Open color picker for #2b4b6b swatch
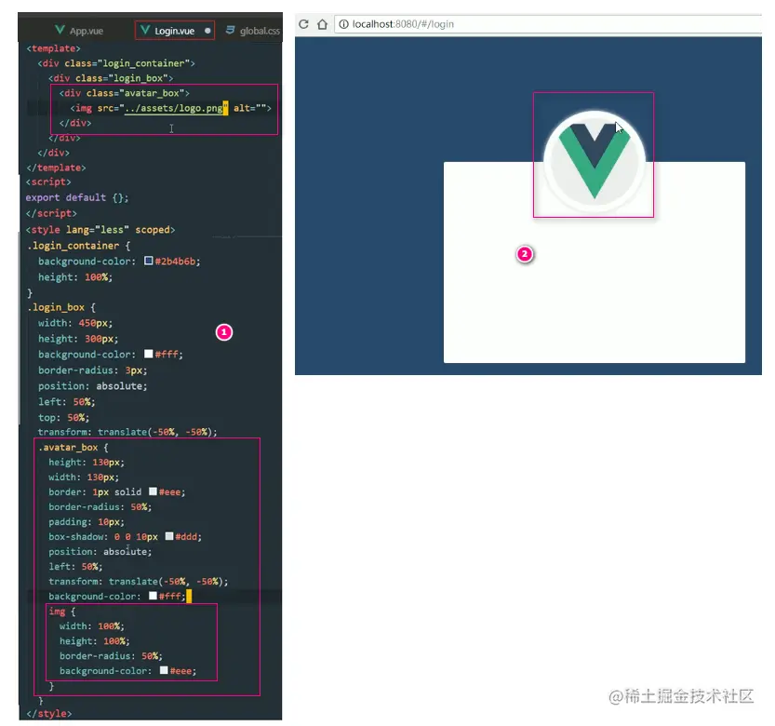 tap(148, 260)
